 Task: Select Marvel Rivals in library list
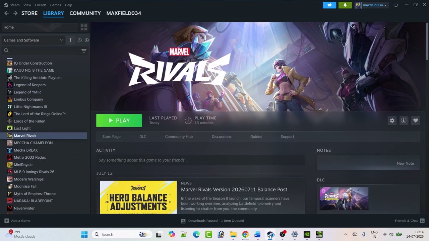(44, 136)
